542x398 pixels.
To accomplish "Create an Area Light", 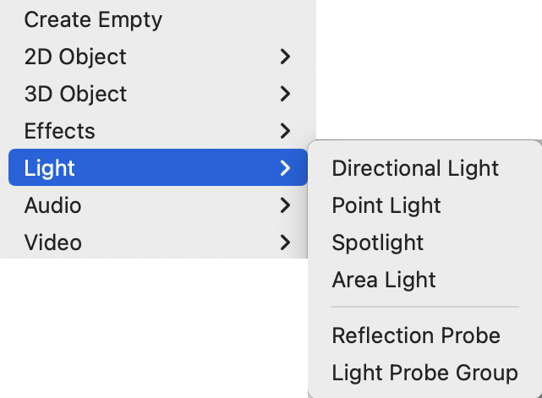I will 384,280.
